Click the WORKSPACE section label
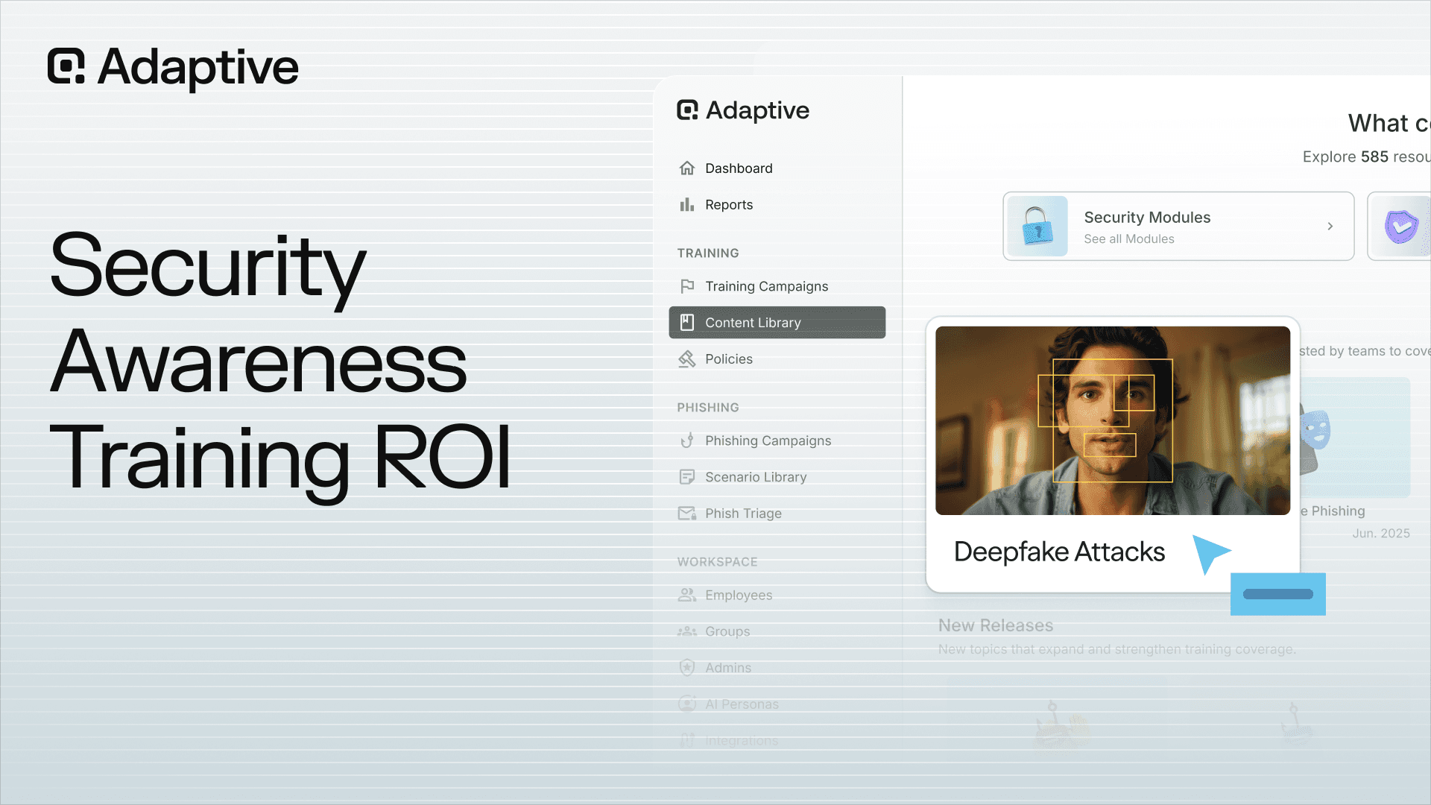1431x805 pixels. pos(717,562)
